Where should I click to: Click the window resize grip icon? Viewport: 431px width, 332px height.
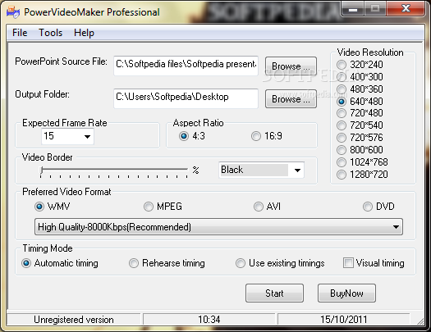(420, 321)
